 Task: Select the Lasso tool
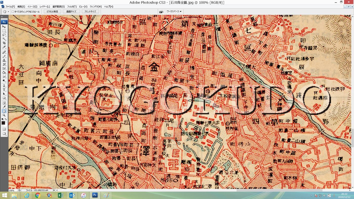(4, 35)
